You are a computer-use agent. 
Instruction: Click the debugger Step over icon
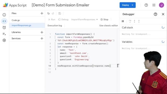(x=130, y=21)
